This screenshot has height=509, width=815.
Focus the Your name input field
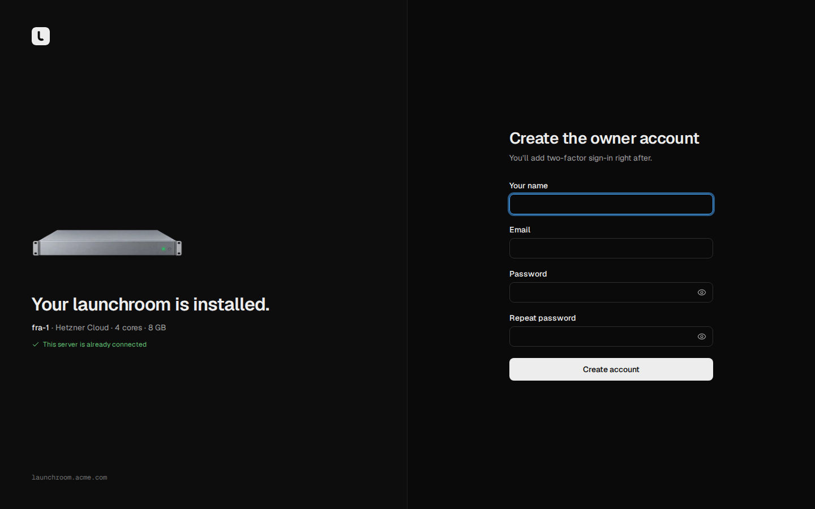point(611,204)
